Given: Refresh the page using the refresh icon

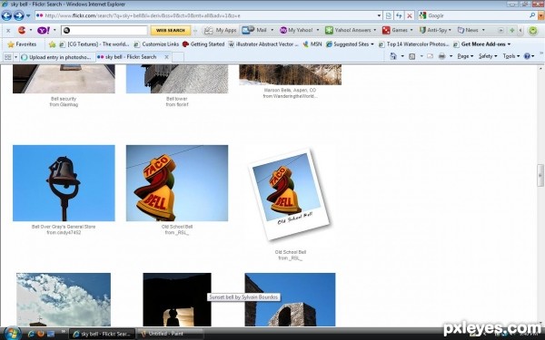Looking at the screenshot, I should click(x=399, y=15).
